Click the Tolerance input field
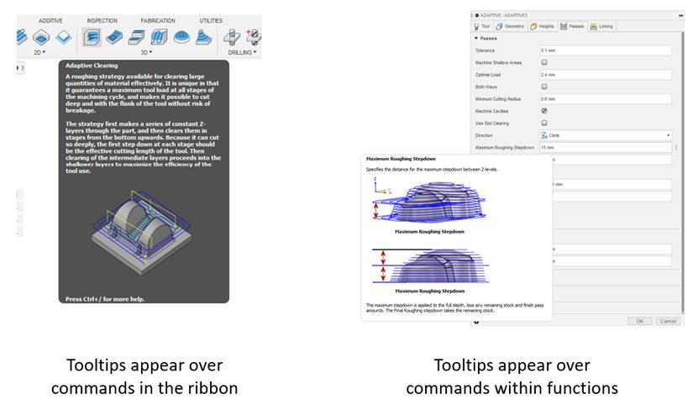The height and width of the screenshot is (415, 698). 606,50
